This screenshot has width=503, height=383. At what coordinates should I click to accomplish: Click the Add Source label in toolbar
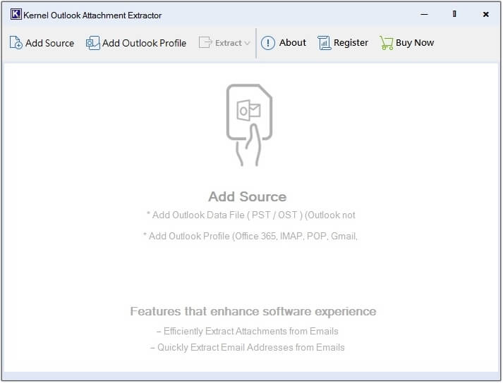49,43
